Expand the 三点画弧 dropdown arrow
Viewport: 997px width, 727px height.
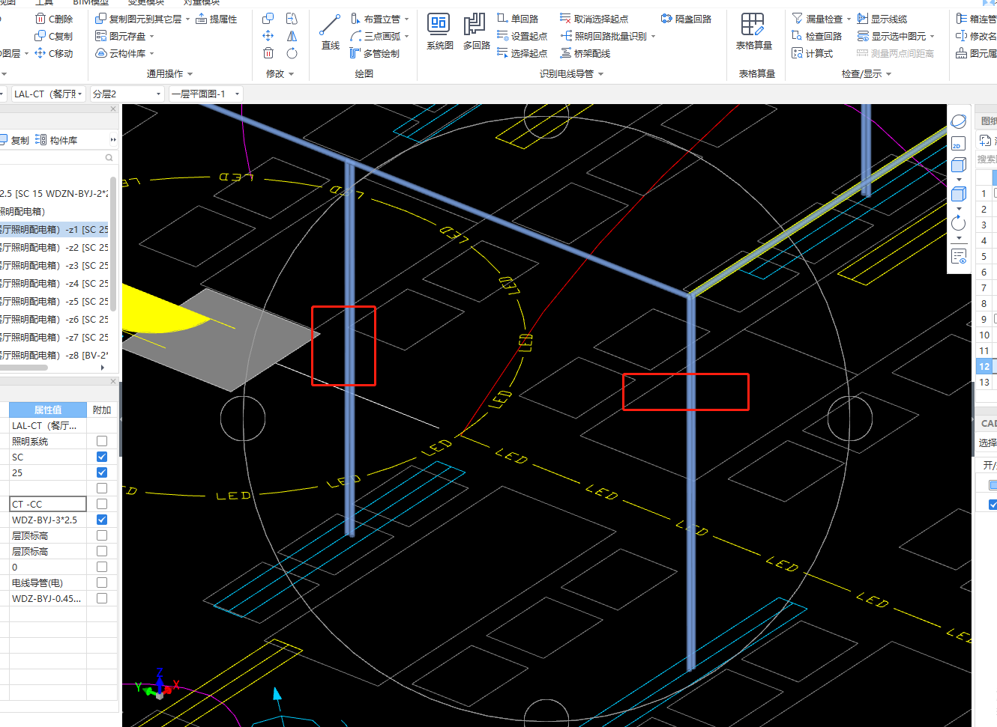[x=407, y=37]
